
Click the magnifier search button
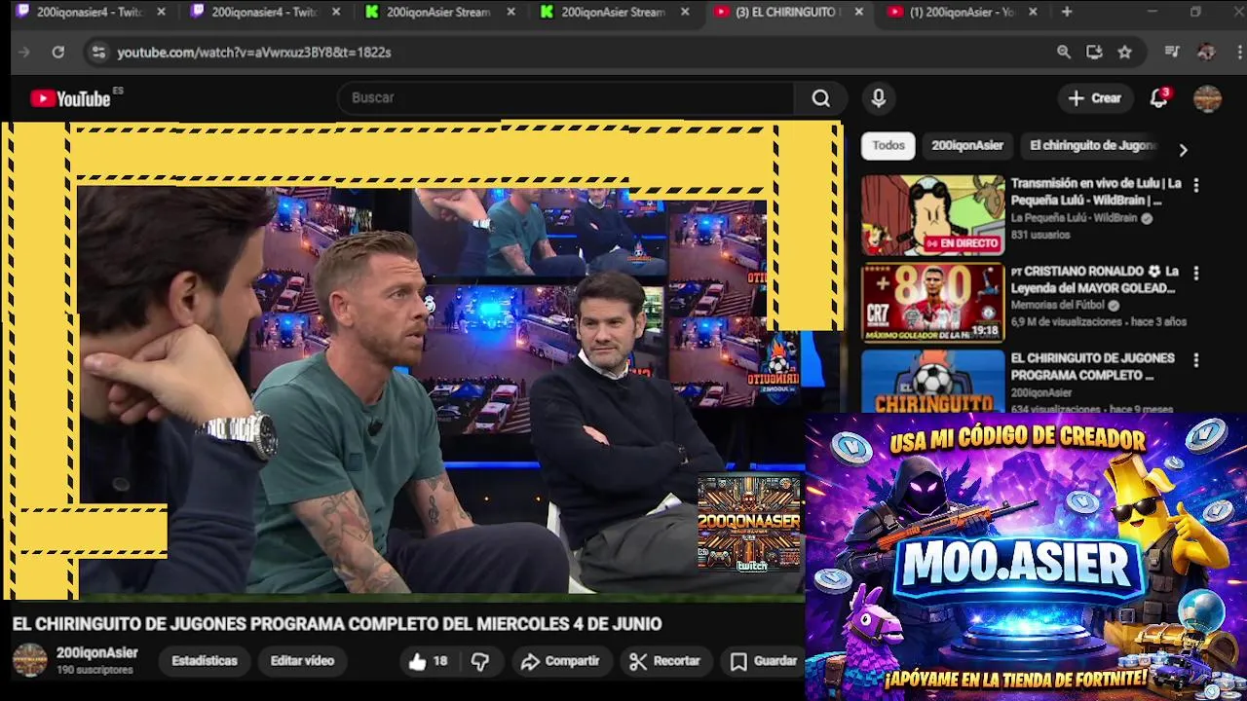(x=821, y=98)
